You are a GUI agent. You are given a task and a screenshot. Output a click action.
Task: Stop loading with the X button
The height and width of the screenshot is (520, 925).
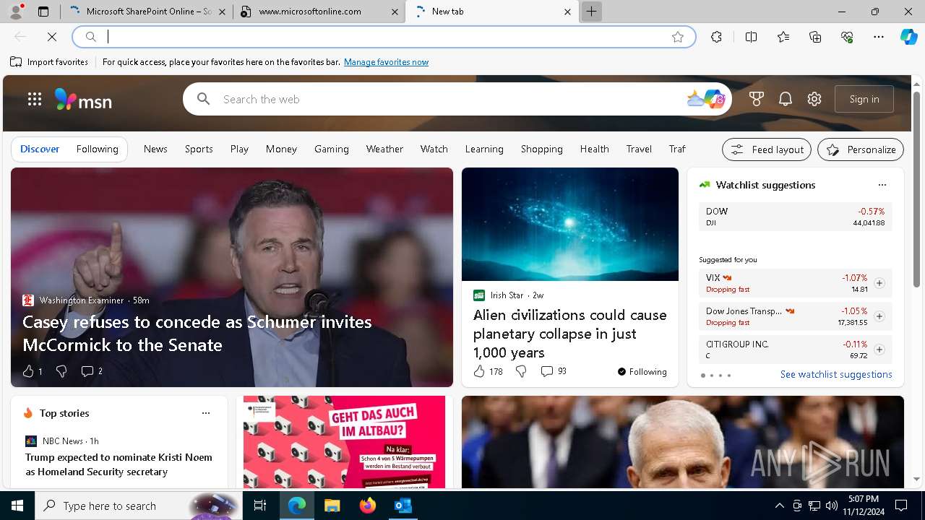coord(52,37)
